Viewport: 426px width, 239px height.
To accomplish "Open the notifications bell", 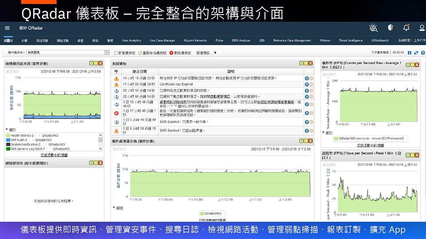I will pyautogui.click(x=406, y=27).
